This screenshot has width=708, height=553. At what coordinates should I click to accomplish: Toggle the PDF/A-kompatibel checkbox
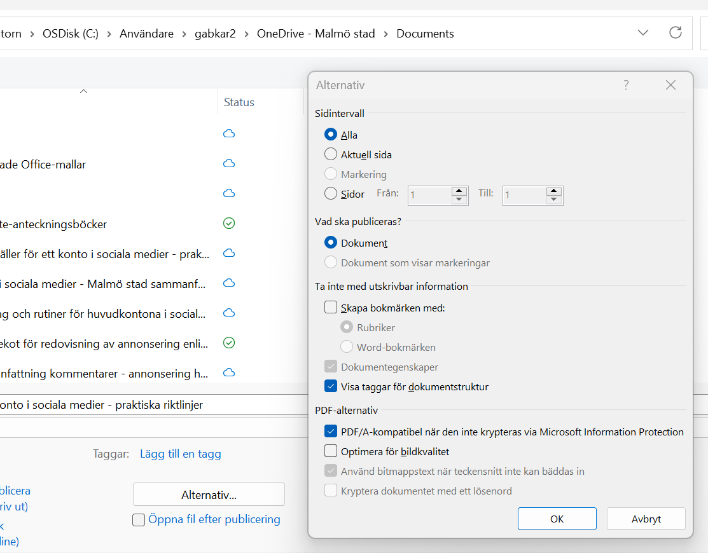(331, 432)
